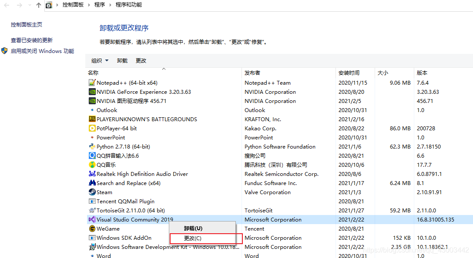Click the version value 2.10.91.91
Image resolution: width=473 pixels, height=258 pixels.
tap(429, 192)
